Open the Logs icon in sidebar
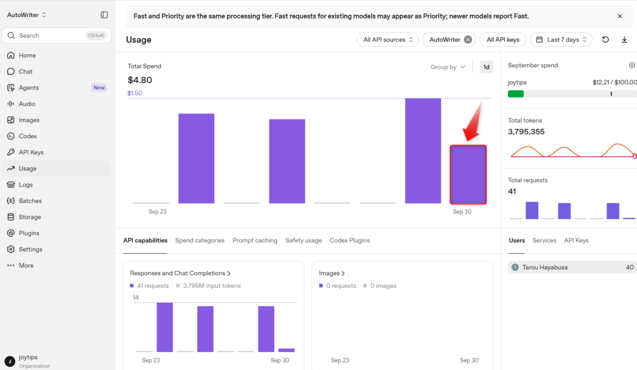The width and height of the screenshot is (637, 370). (x=11, y=184)
